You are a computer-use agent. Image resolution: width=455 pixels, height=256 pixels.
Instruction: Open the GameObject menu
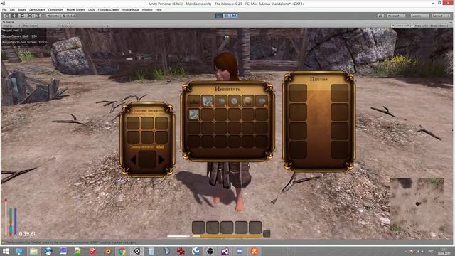(x=37, y=9)
